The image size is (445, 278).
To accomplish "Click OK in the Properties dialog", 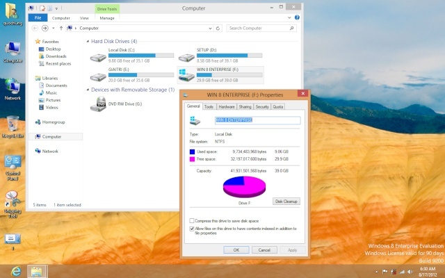I will pyautogui.click(x=236, y=250).
